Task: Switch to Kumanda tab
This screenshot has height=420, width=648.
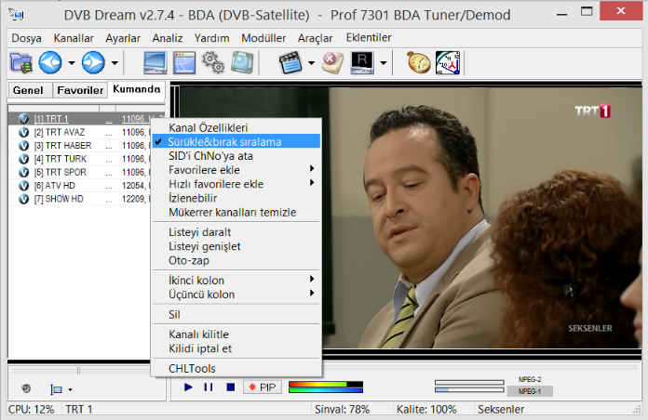Action: point(136,89)
